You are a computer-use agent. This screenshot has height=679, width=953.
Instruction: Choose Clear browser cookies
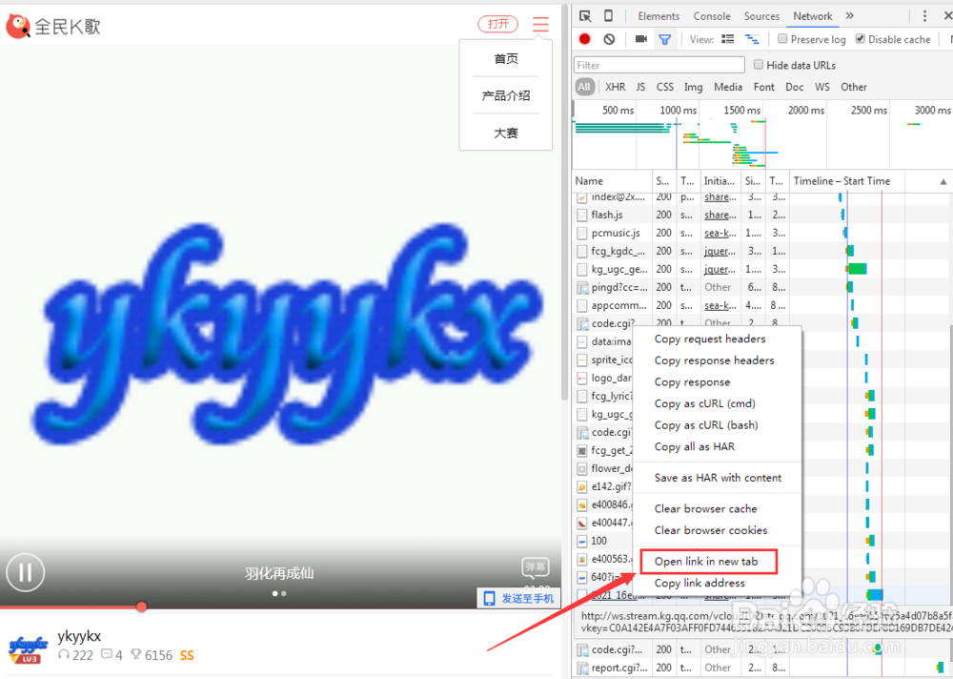pyautogui.click(x=711, y=530)
